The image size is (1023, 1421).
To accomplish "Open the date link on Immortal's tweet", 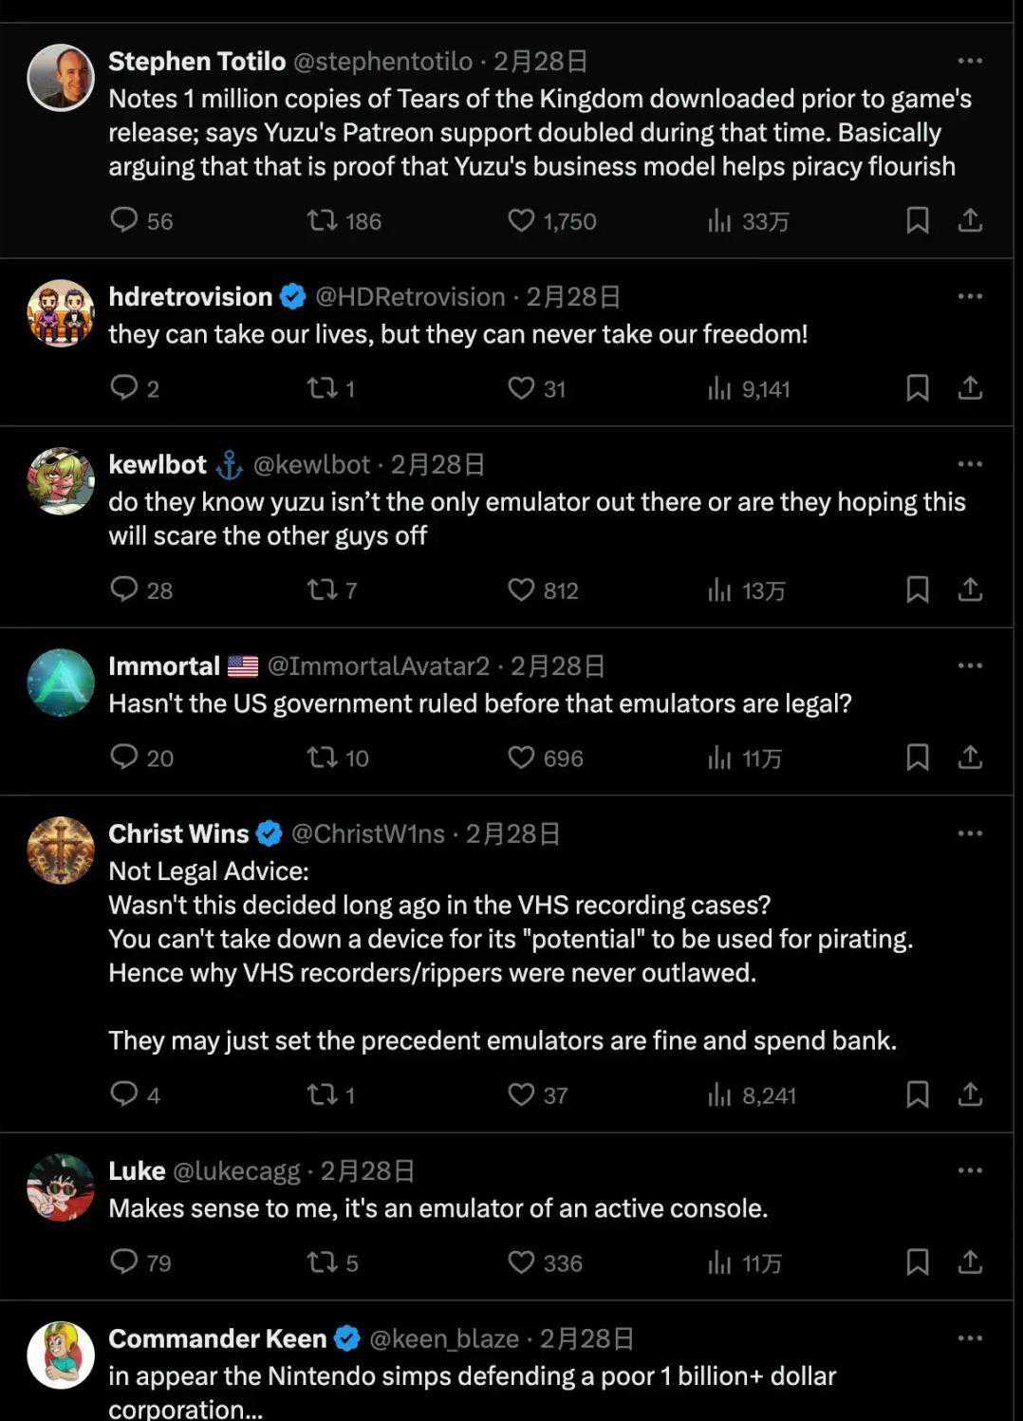I will (x=558, y=666).
